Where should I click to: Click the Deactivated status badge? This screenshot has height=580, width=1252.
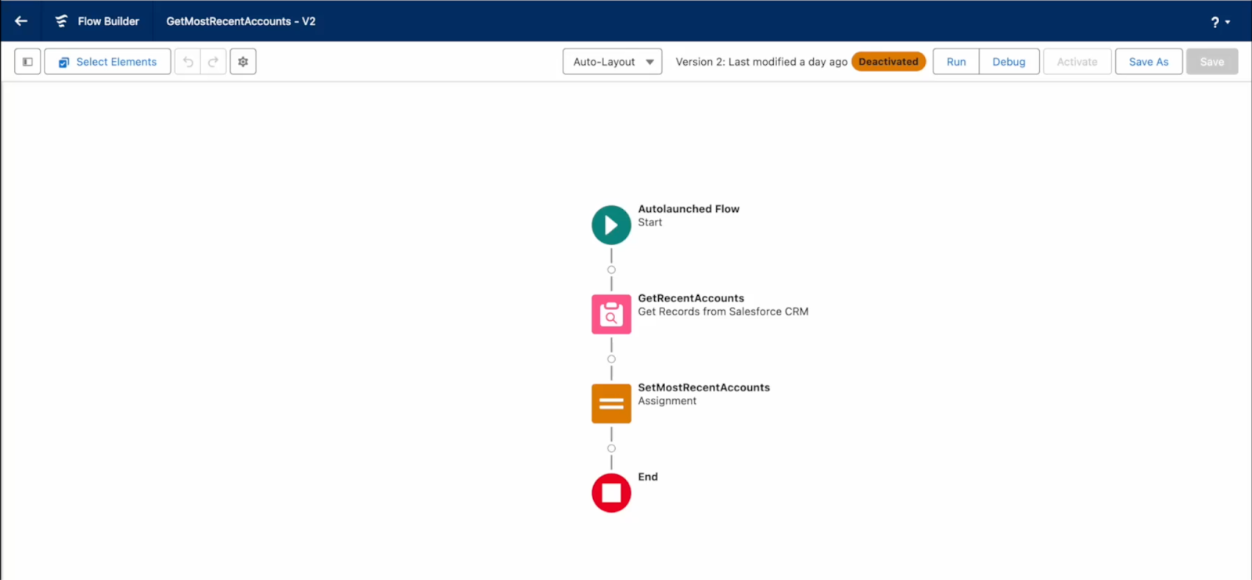point(888,62)
